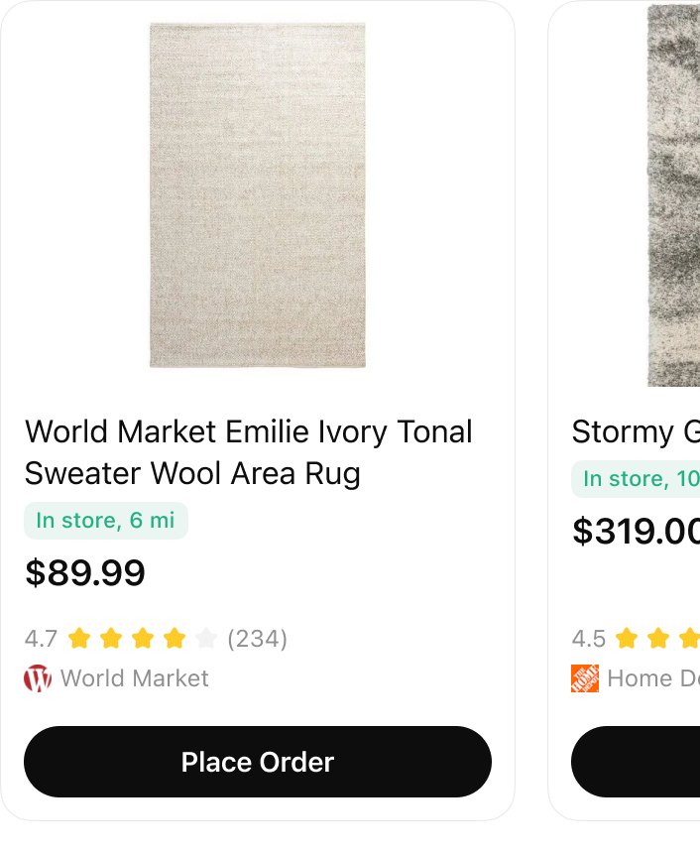This screenshot has width=700, height=853.
Task: Click the Stormy rug product image
Action: (x=672, y=194)
